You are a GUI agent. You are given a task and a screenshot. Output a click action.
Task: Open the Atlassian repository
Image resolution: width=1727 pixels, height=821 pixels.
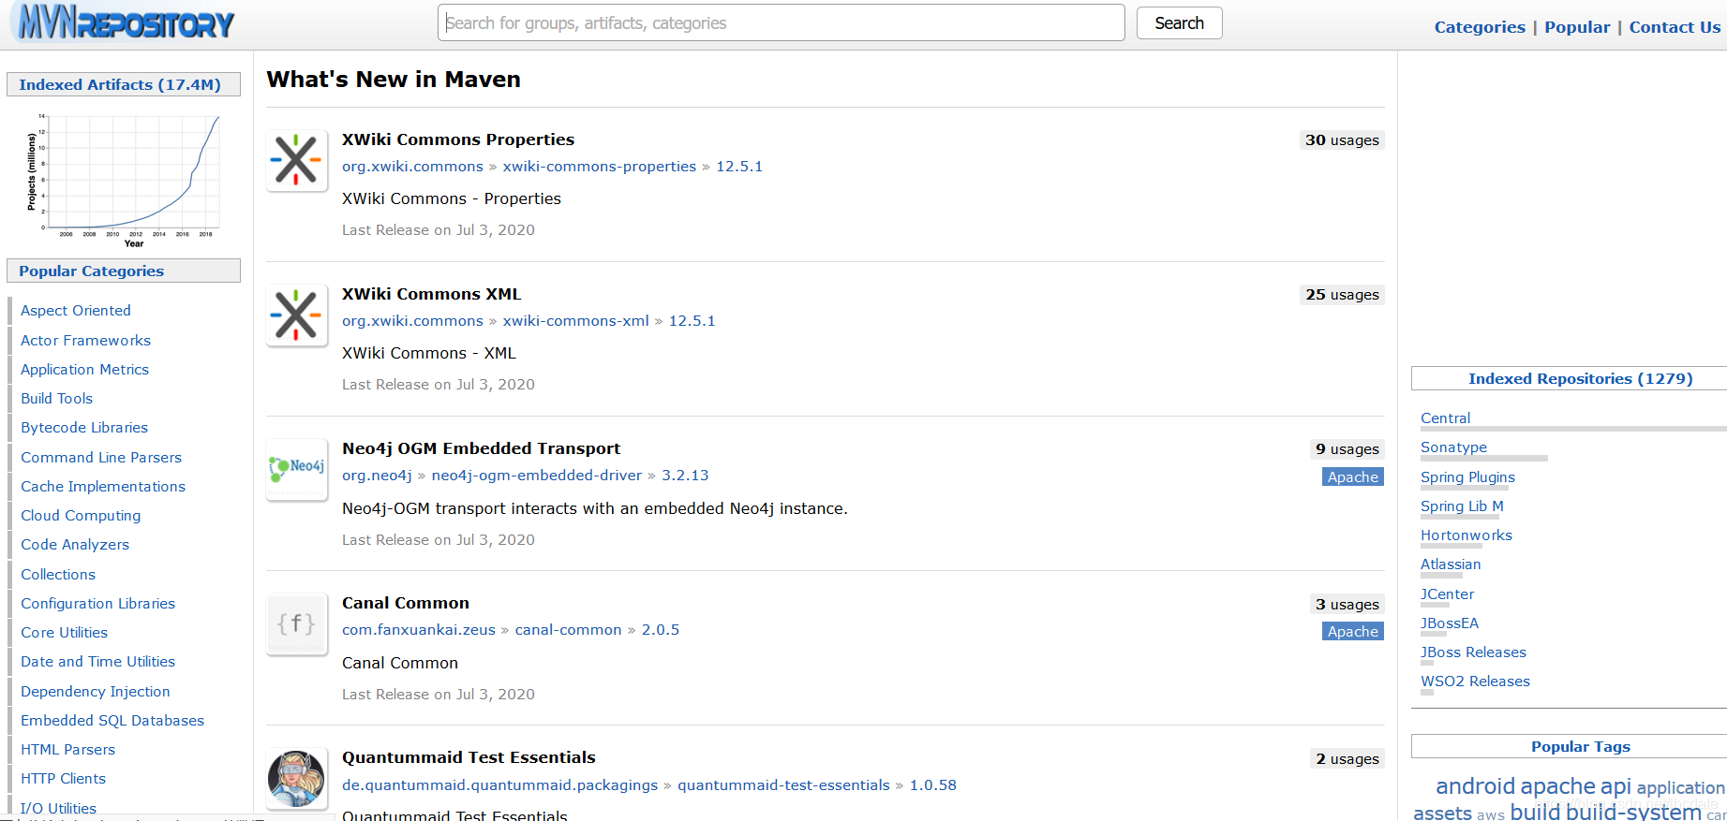[1451, 564]
